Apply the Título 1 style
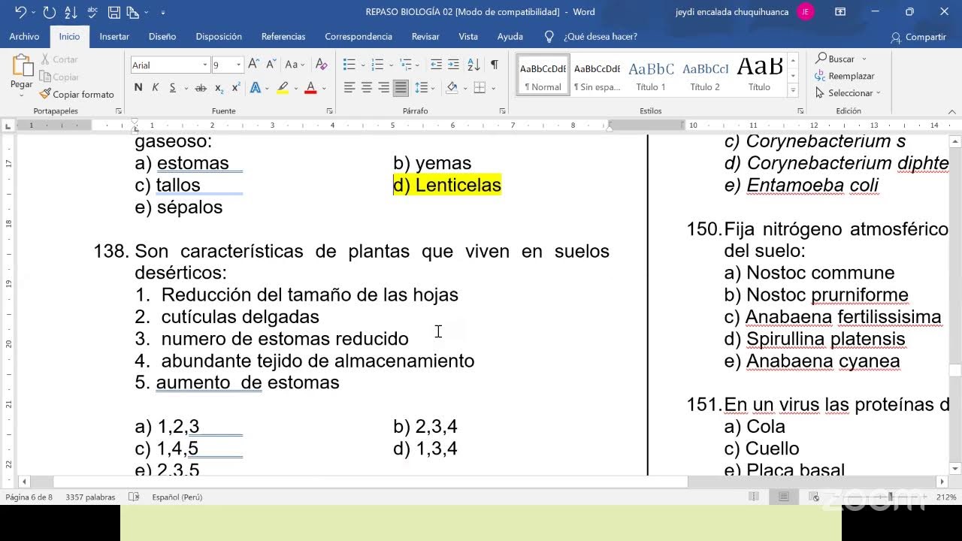The width and height of the screenshot is (962, 541). [651, 74]
